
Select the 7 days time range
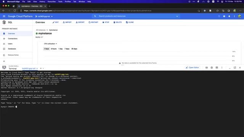[x=67, y=49]
